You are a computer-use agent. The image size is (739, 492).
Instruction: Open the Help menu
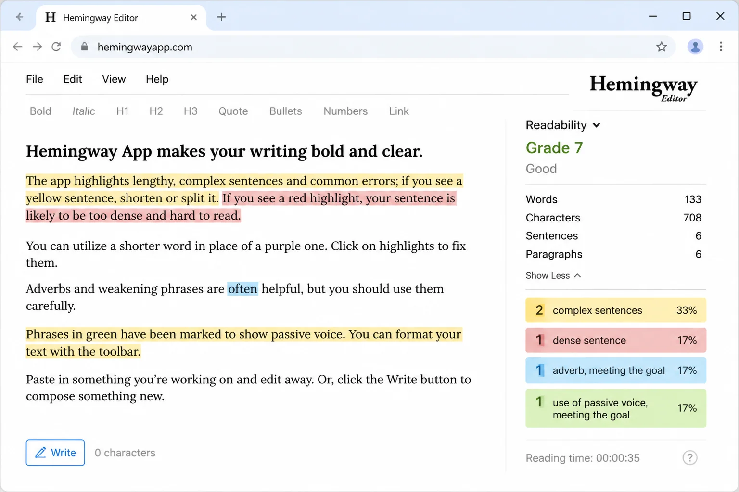point(157,79)
